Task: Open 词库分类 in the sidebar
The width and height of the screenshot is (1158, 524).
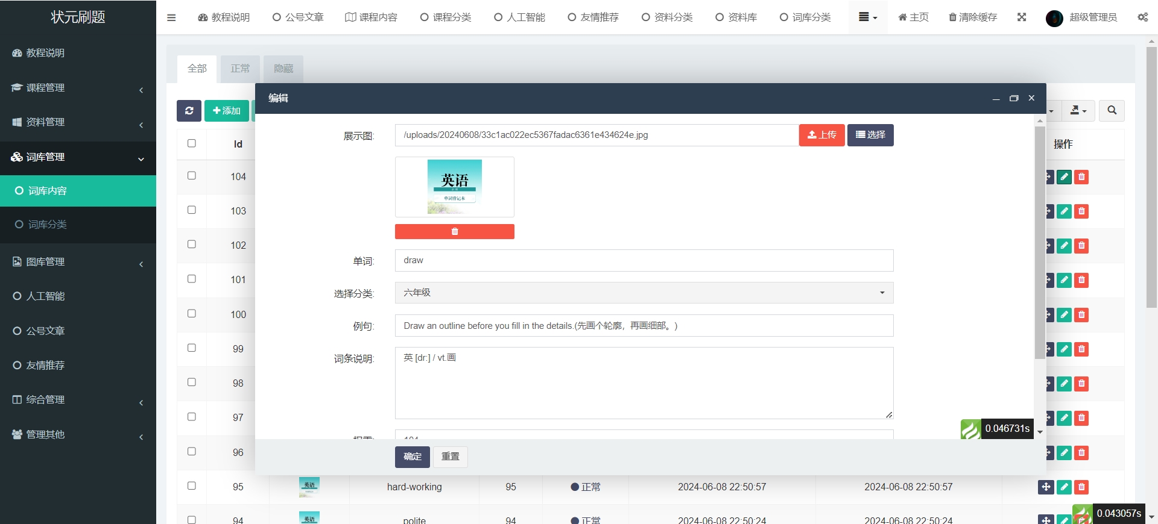Action: [x=78, y=225]
